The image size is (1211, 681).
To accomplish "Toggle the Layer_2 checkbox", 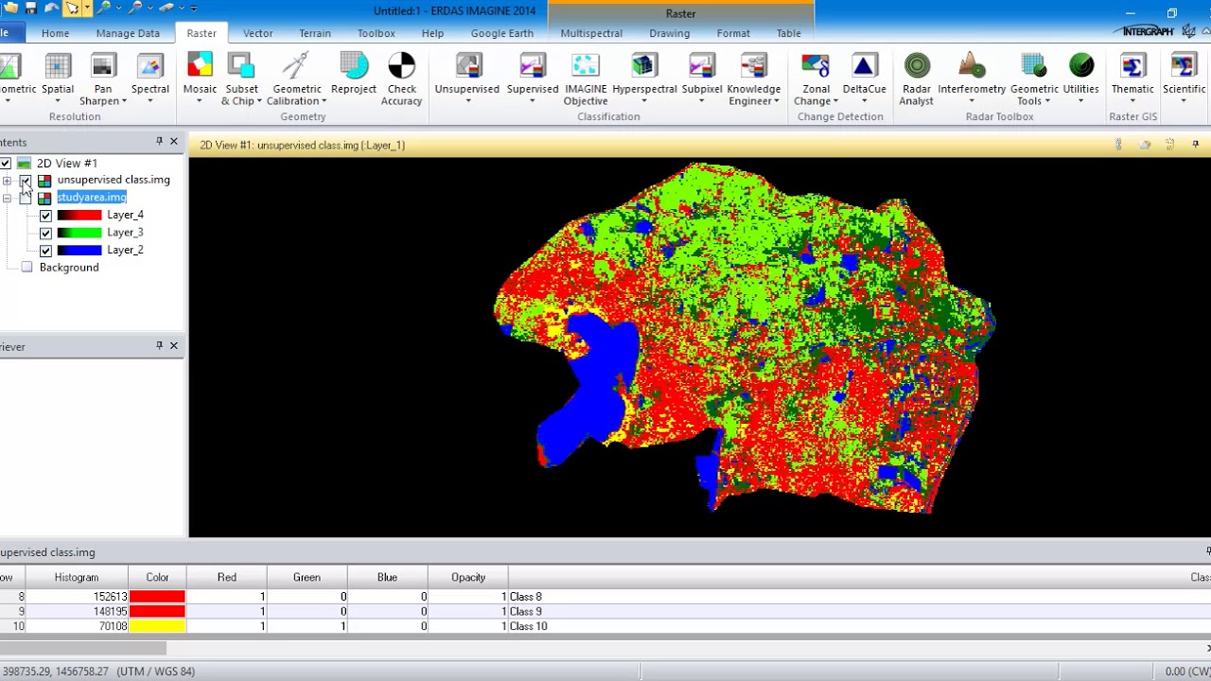I will pos(45,251).
